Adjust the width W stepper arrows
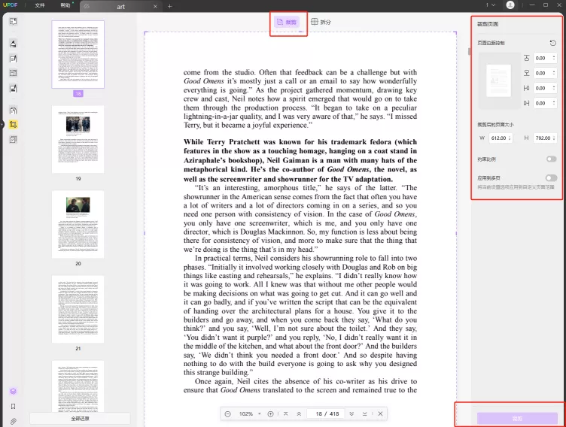The image size is (566, 427). tap(510, 138)
